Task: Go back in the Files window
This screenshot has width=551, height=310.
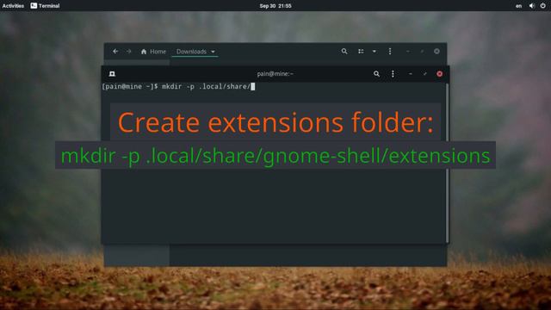Action: coord(115,52)
